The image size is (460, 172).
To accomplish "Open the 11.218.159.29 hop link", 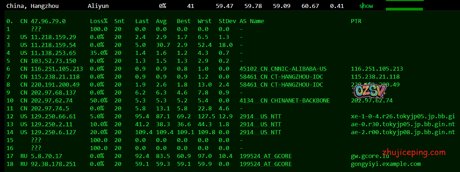I will (x=53, y=37).
